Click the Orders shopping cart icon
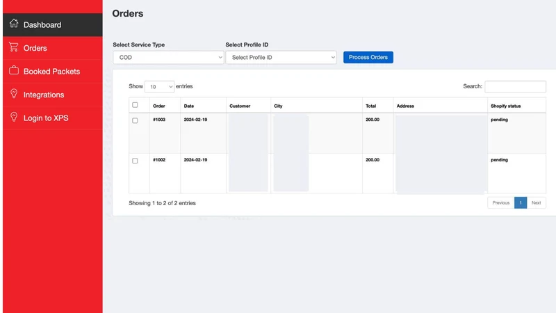The height and width of the screenshot is (313, 556). click(x=14, y=47)
